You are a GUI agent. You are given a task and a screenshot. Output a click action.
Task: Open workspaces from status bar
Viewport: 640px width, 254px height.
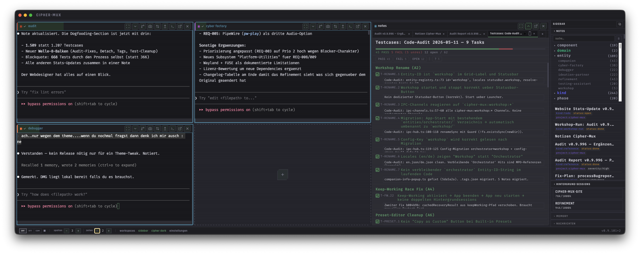127,231
